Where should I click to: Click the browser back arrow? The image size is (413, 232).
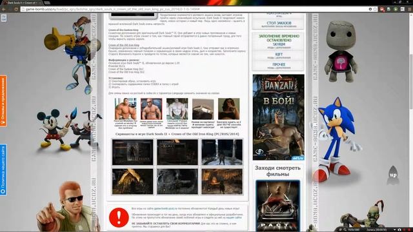pyautogui.click(x=3, y=9)
